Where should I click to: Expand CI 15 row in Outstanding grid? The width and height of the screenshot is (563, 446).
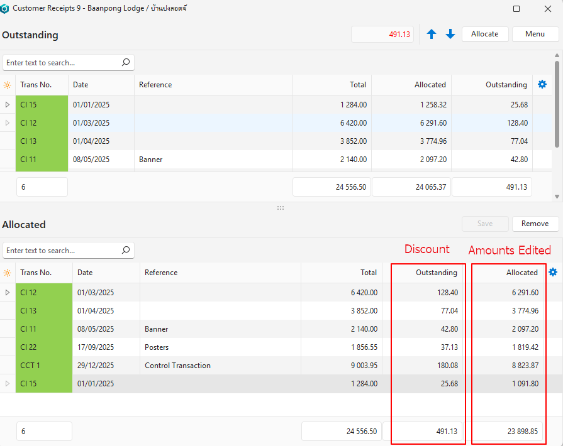(x=8, y=105)
